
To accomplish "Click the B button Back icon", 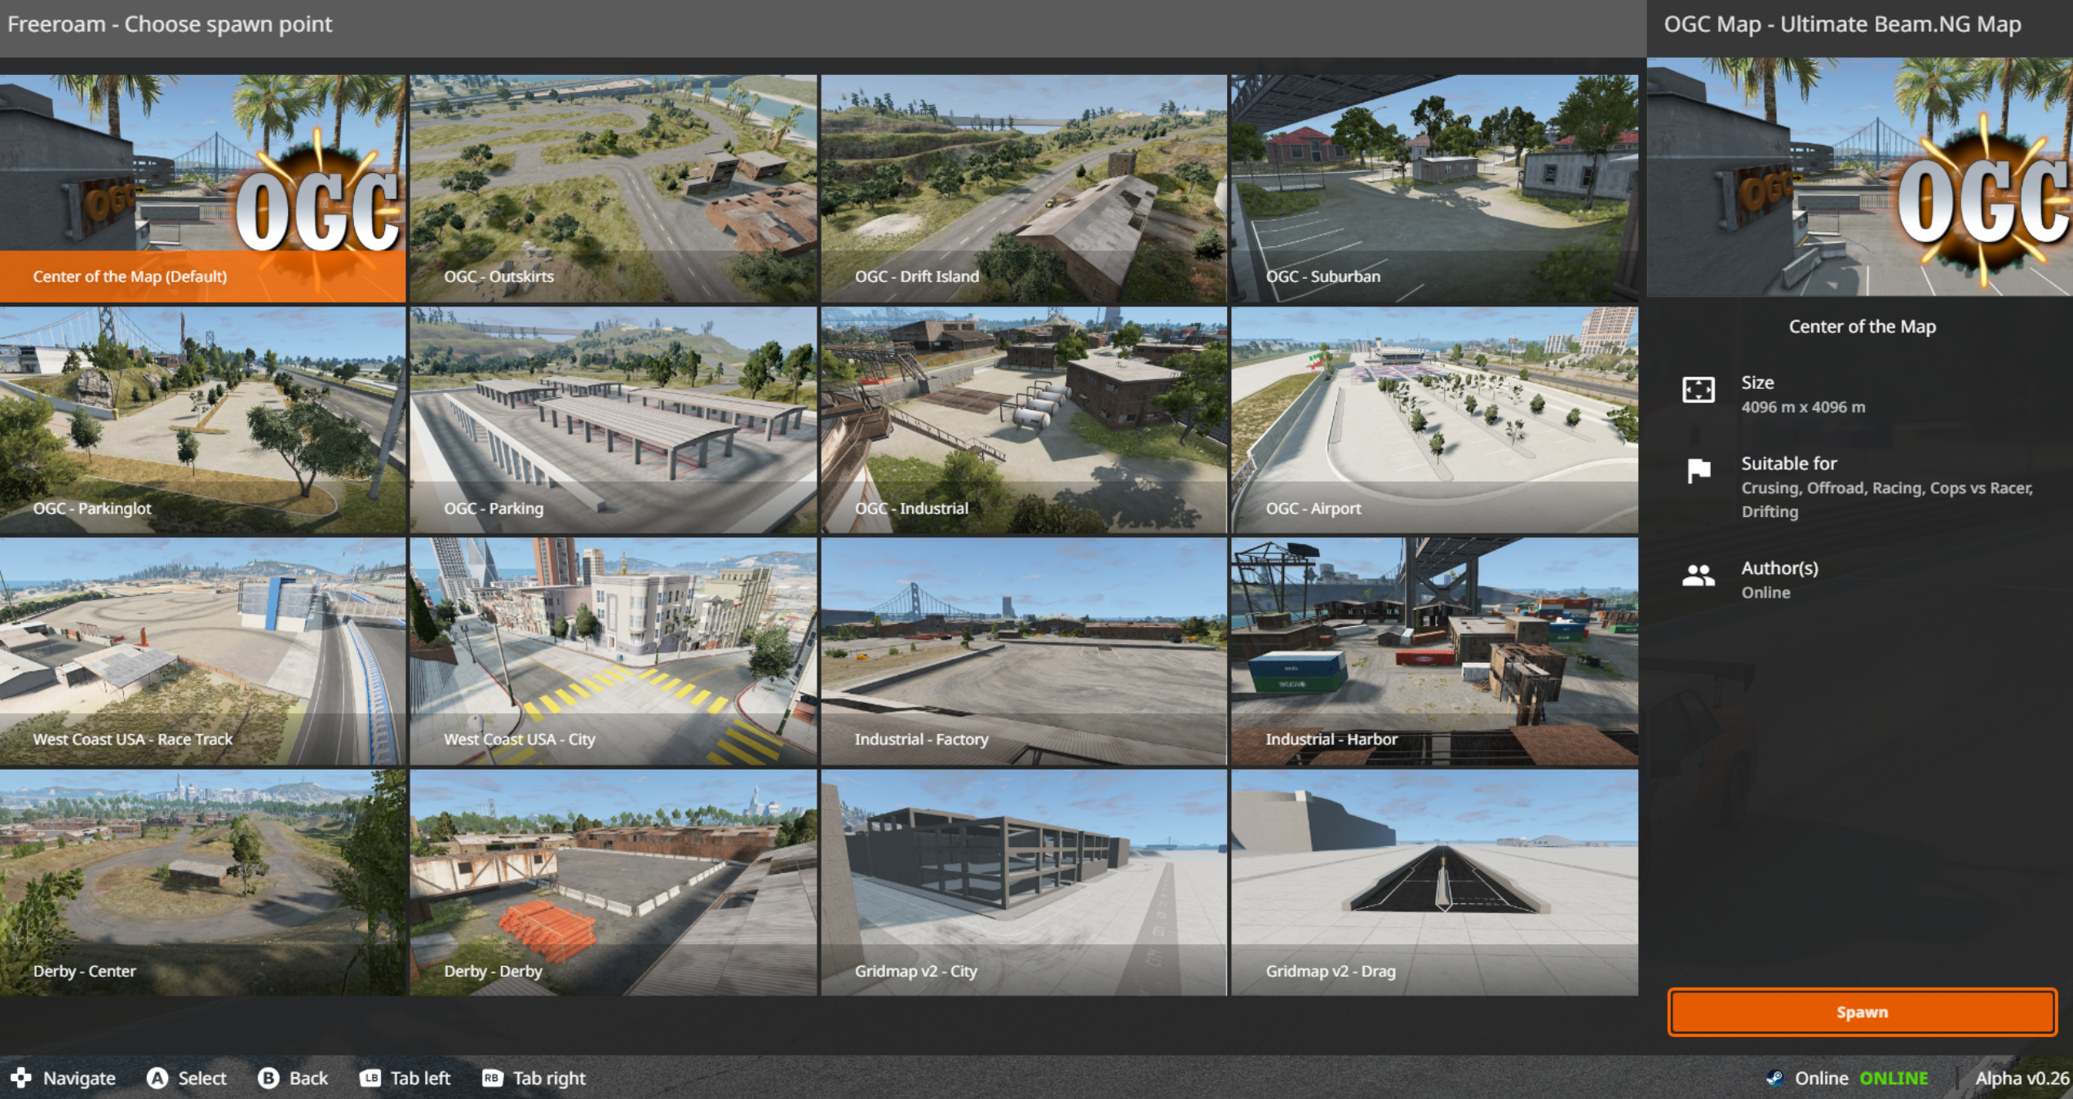I will (268, 1078).
